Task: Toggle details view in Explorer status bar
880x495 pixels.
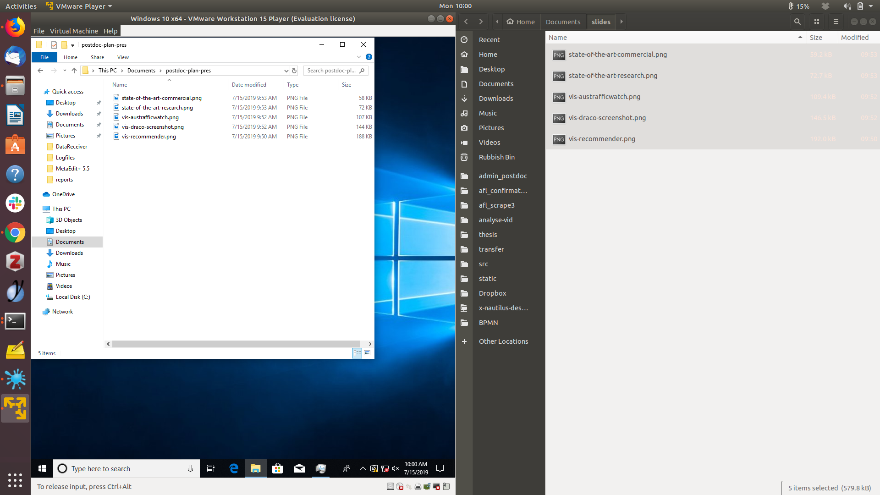Action: 357,353
